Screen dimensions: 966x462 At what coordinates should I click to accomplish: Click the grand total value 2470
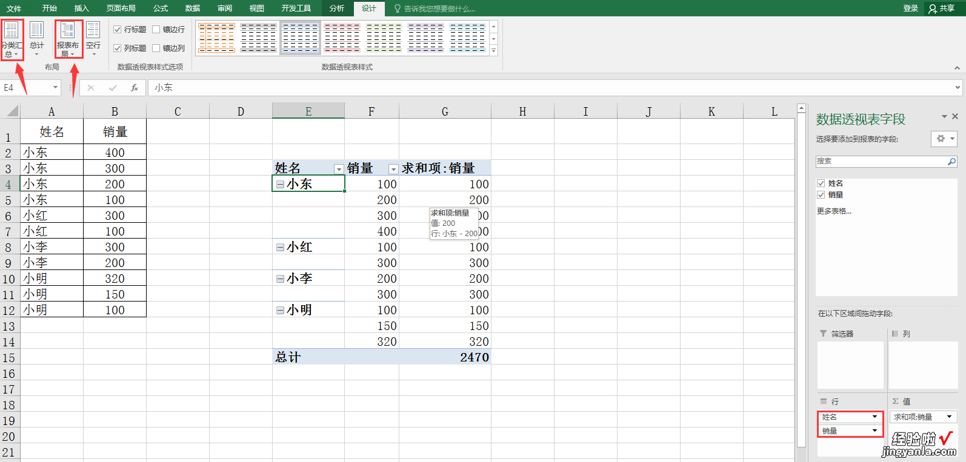445,357
